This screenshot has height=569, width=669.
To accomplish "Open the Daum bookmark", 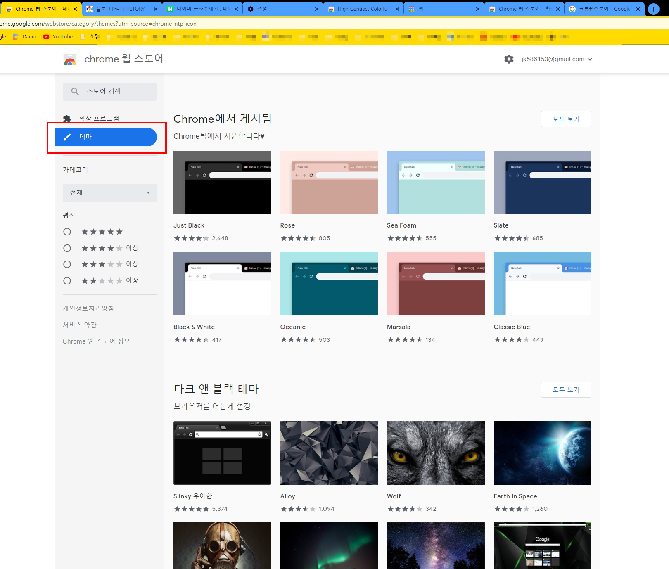I will point(25,37).
